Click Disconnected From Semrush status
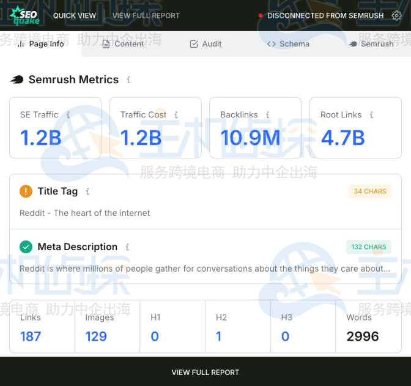411x386 pixels. click(325, 16)
